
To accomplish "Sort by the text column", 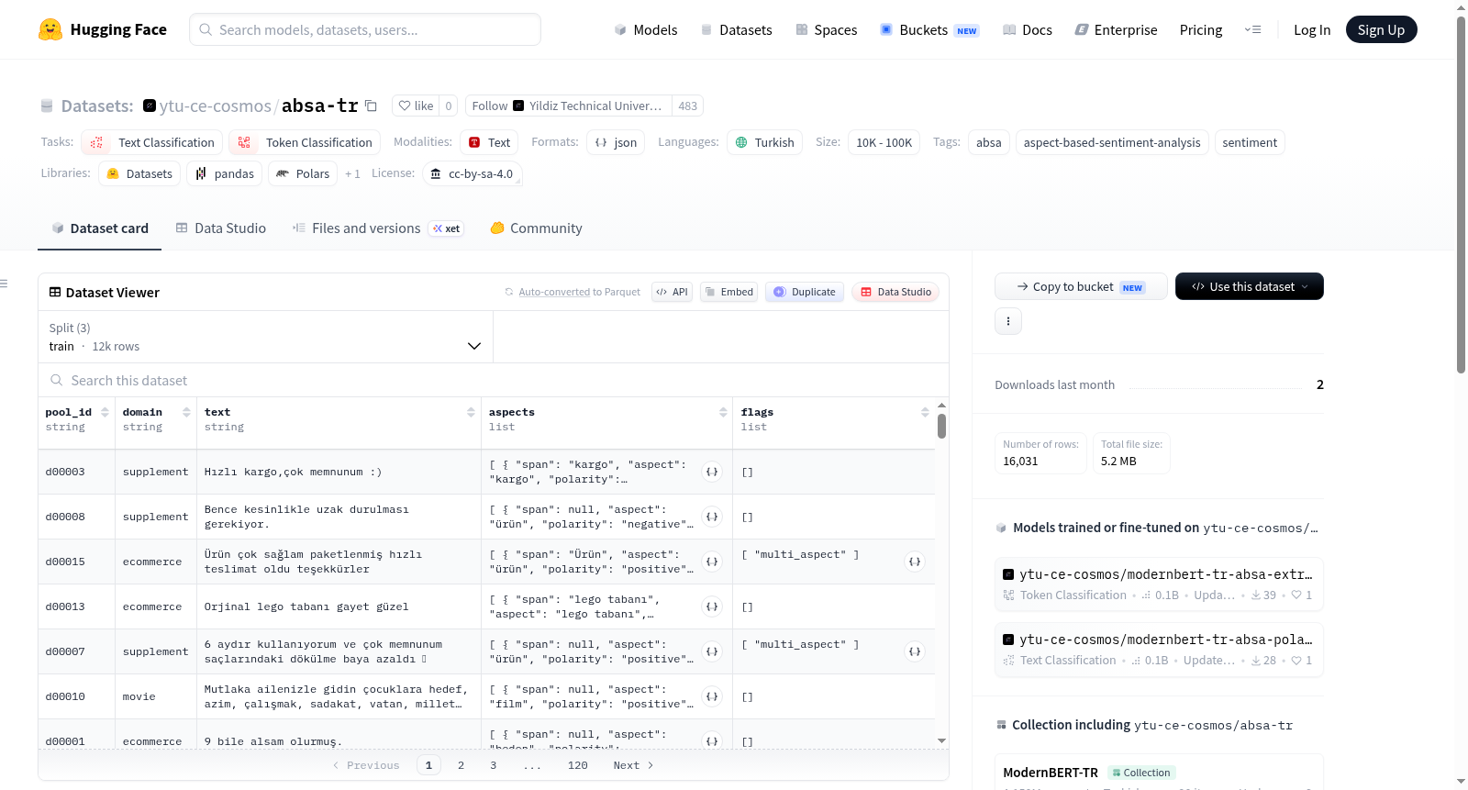I will coord(471,412).
